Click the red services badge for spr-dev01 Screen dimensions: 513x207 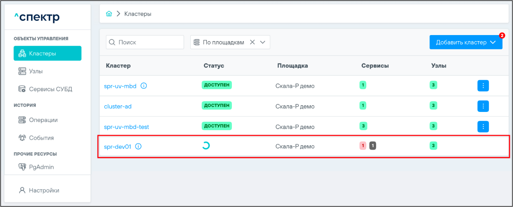(x=363, y=146)
